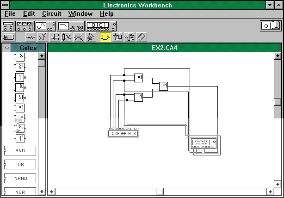284x198 pixels.
Task: Open the File menu
Action: 10,13
